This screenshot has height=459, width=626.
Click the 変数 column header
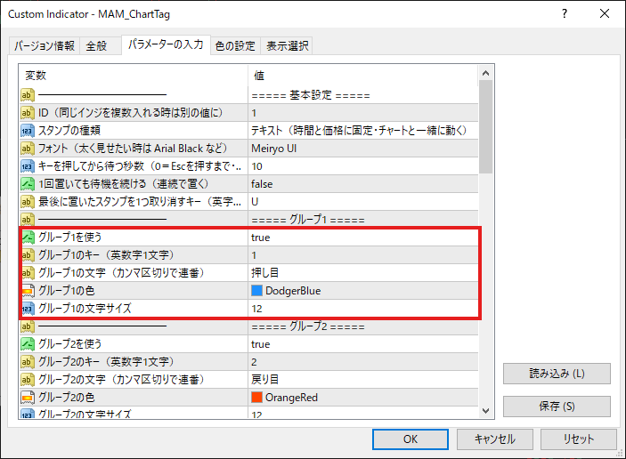click(x=134, y=76)
